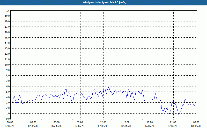Select the '2,0' y-axis label
The height and width of the screenshot is (129, 207).
(8, 108)
